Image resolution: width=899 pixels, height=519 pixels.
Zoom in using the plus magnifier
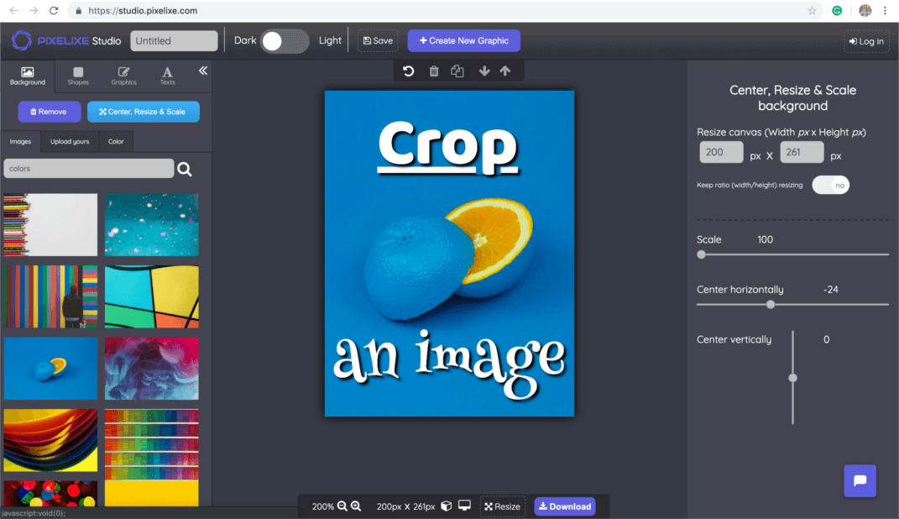point(356,506)
